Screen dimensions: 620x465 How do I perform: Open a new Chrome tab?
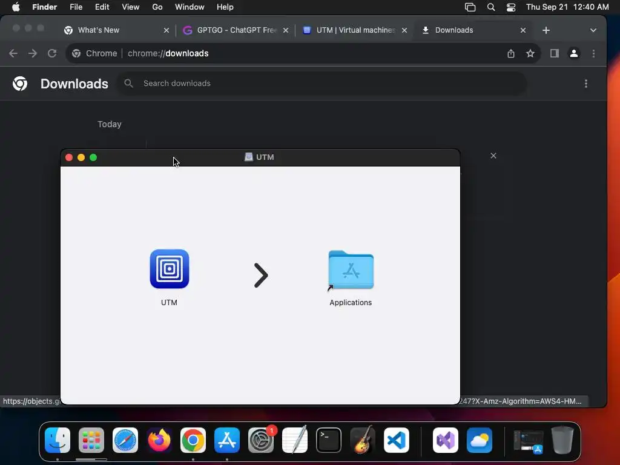pyautogui.click(x=546, y=30)
